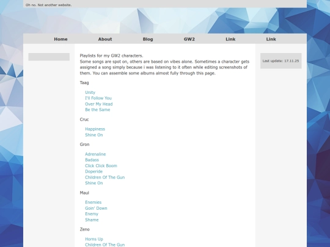Select 'Last update: 17.11.25' text
The width and height of the screenshot is (330, 247).
[x=280, y=61]
